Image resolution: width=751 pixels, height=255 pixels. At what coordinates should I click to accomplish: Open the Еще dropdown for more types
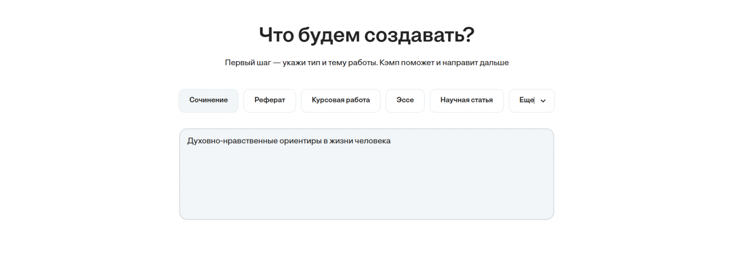pyautogui.click(x=528, y=101)
